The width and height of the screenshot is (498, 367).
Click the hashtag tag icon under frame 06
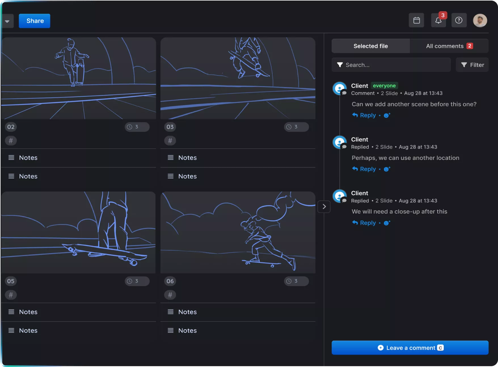170,295
